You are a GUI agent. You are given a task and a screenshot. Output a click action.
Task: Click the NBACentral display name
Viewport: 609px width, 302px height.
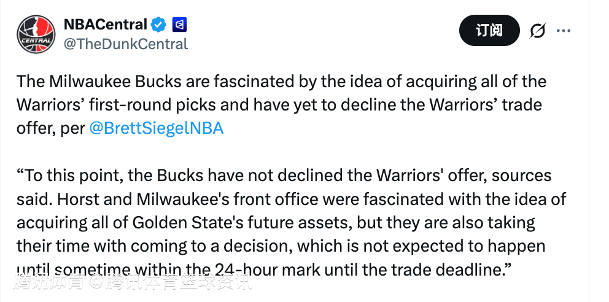106,25
